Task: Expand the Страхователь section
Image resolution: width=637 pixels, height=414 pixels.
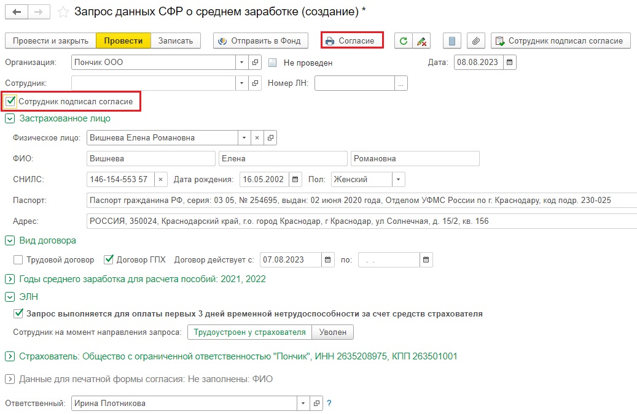Action: coord(10,356)
